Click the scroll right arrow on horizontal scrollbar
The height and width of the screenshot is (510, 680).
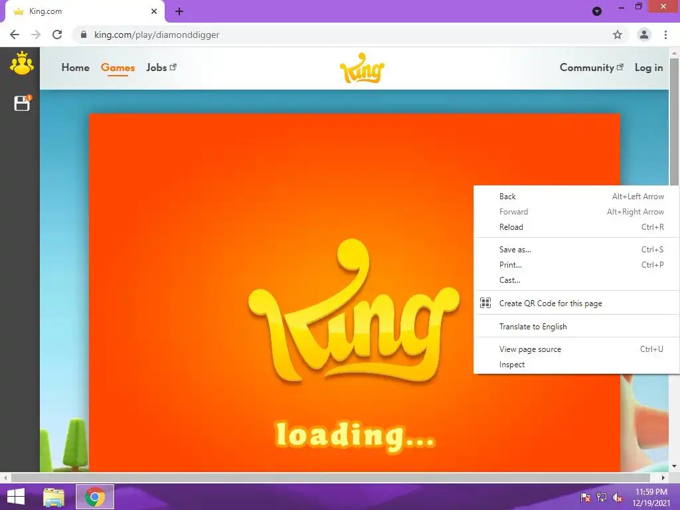(x=663, y=477)
